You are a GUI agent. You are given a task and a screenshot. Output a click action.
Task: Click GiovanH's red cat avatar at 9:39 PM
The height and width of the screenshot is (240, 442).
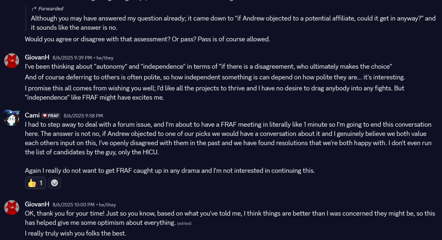point(12,61)
